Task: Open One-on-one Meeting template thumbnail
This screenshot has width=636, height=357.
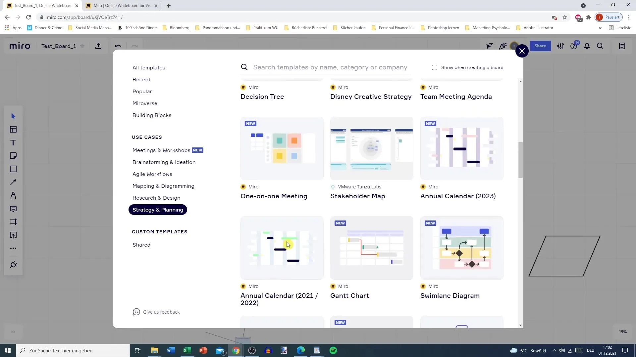Action: coord(282,148)
